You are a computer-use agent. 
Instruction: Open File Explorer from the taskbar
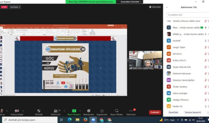(78, 120)
